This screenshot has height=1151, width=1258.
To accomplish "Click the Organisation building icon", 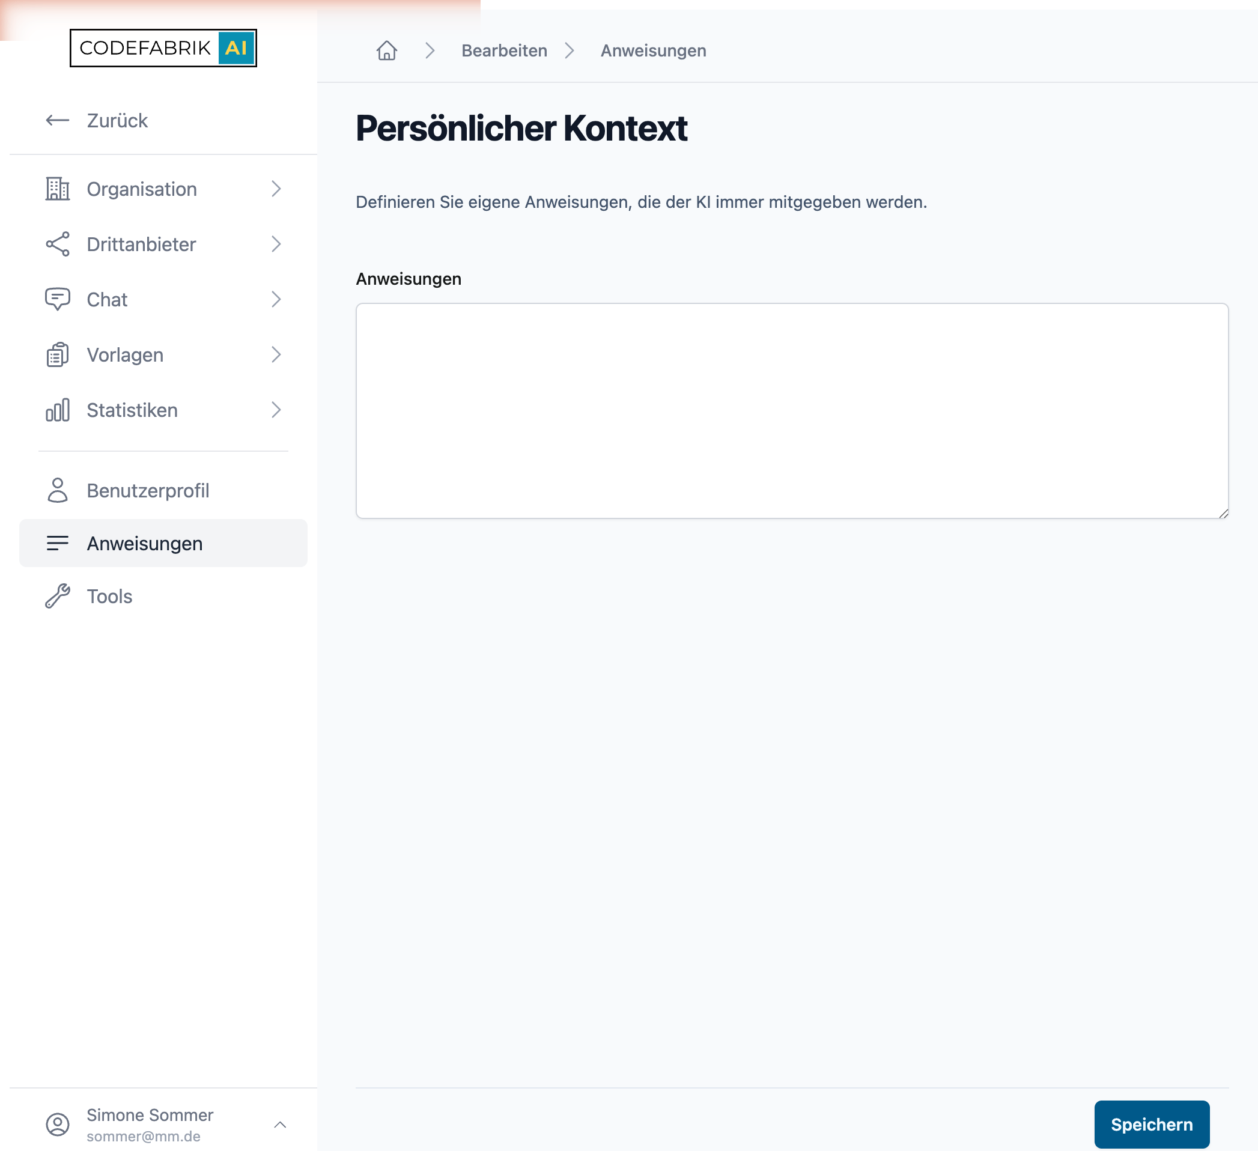I will [58, 189].
